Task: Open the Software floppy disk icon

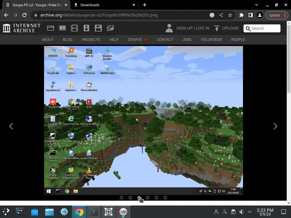Action: coord(98,28)
